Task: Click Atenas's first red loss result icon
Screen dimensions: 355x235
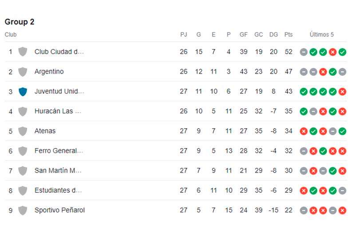Action: tap(304, 131)
